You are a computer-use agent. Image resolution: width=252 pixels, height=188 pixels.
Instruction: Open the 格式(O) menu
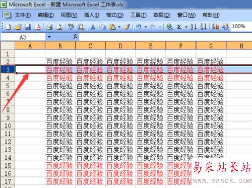click(x=115, y=15)
